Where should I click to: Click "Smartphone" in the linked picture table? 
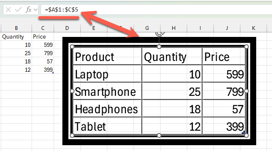click(105, 92)
